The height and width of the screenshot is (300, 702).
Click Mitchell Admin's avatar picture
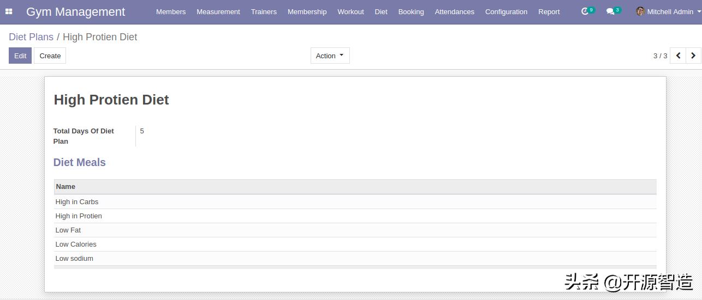[640, 11]
